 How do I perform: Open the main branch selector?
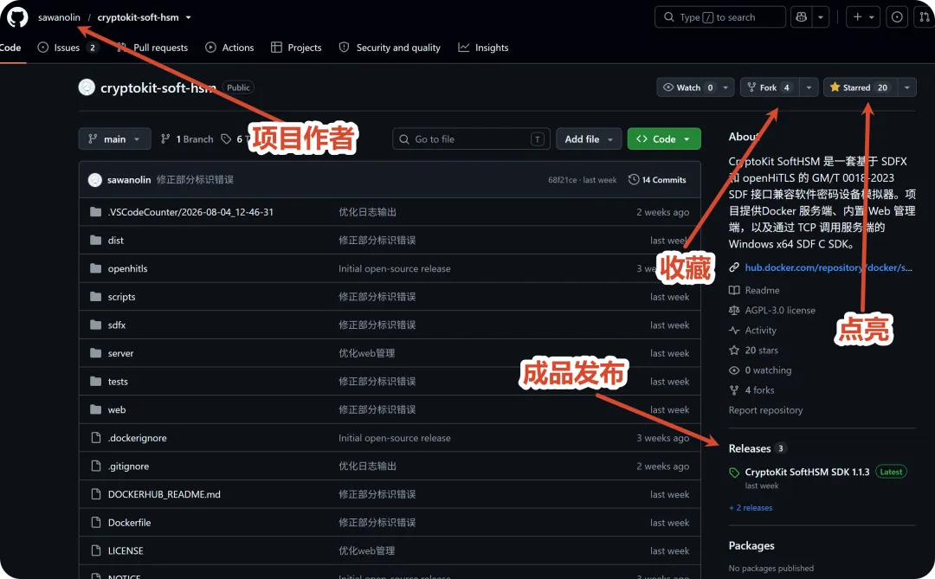point(114,139)
